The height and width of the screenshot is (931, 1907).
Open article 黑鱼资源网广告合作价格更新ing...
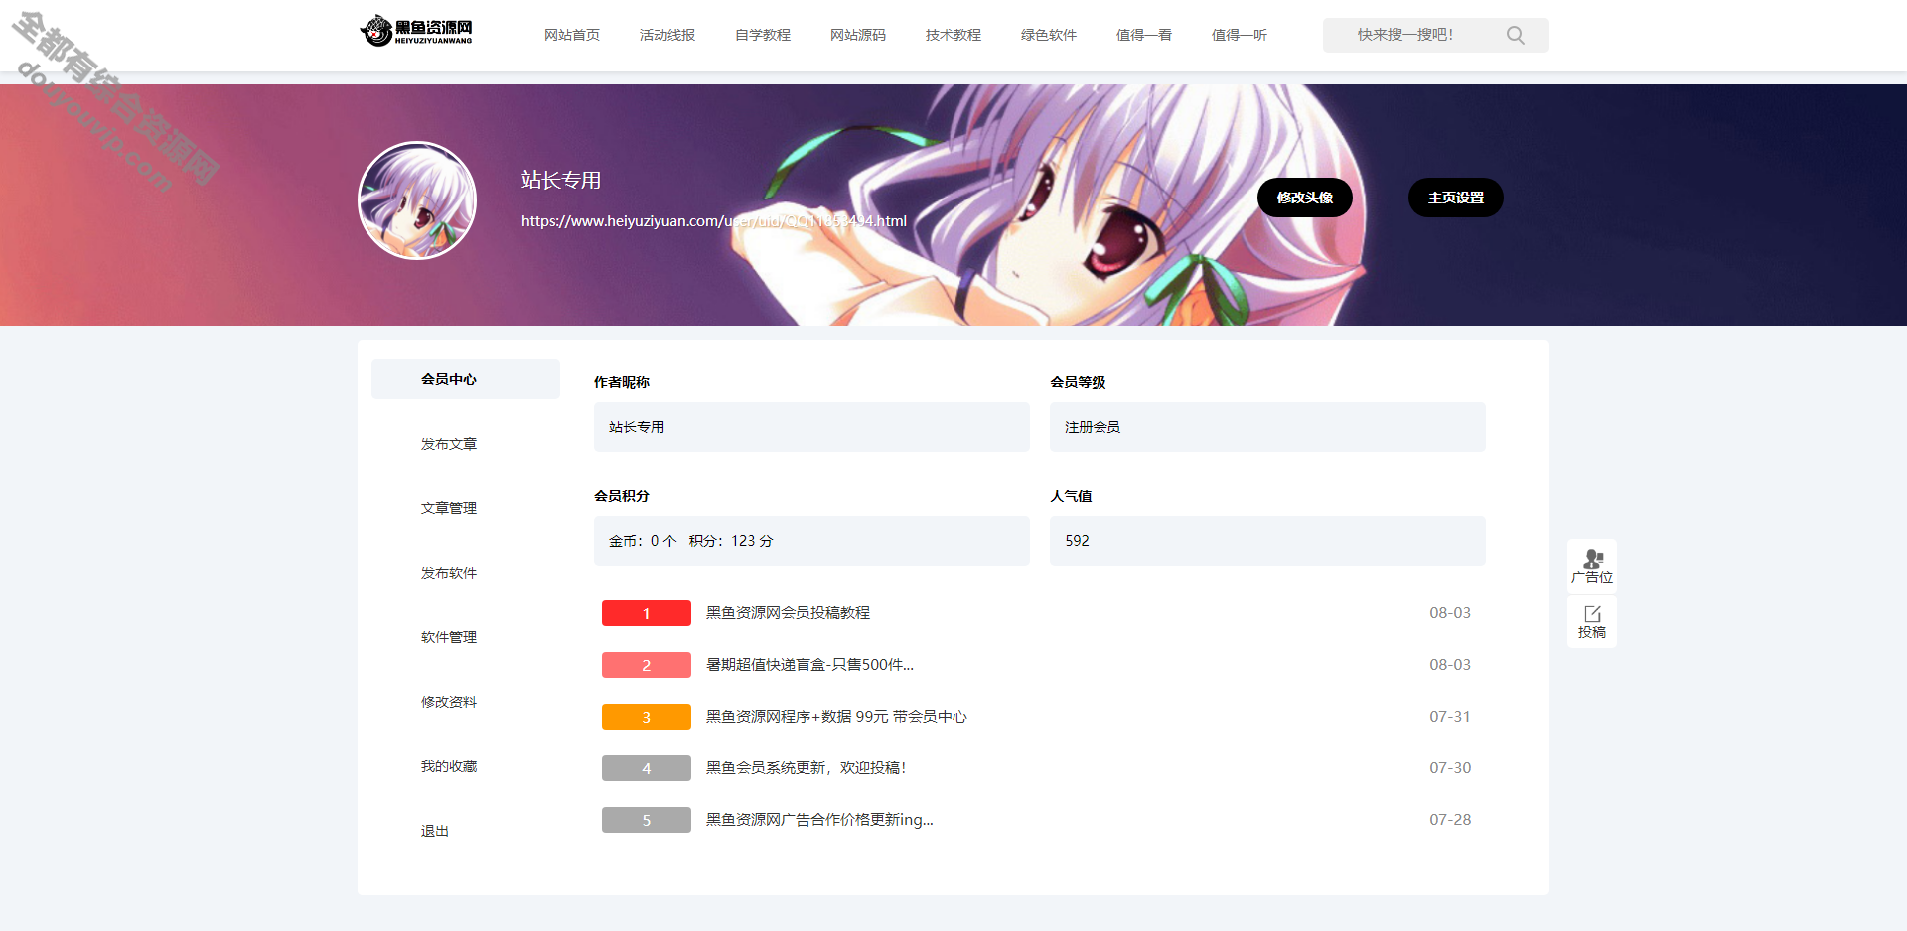(819, 820)
